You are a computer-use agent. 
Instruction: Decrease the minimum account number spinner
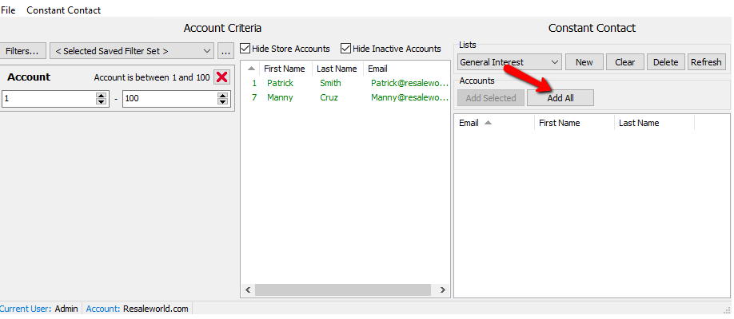101,102
